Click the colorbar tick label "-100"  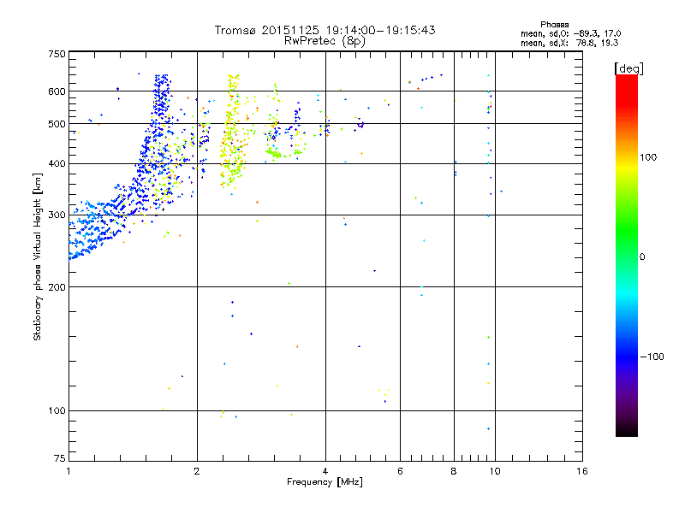652,357
